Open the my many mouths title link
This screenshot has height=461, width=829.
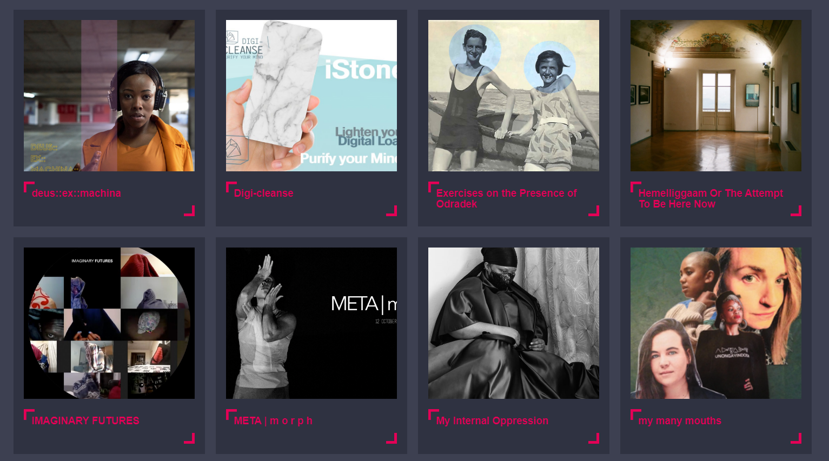680,420
